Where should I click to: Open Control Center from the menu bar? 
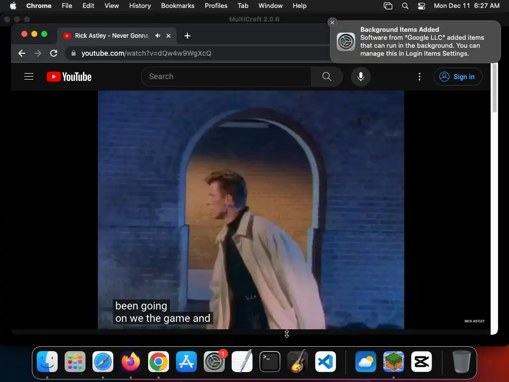(422, 6)
